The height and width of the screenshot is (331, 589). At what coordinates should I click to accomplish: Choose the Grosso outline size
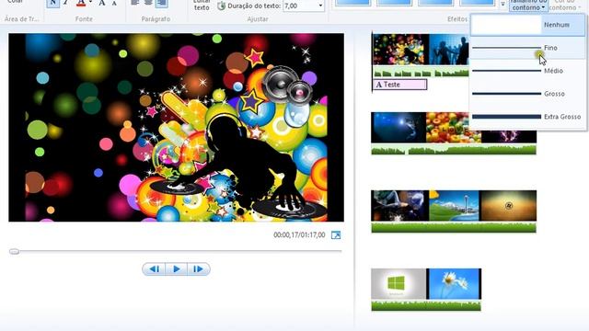pos(527,94)
